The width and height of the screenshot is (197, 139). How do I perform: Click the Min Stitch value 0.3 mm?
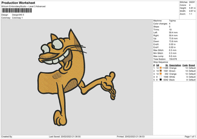(173, 53)
